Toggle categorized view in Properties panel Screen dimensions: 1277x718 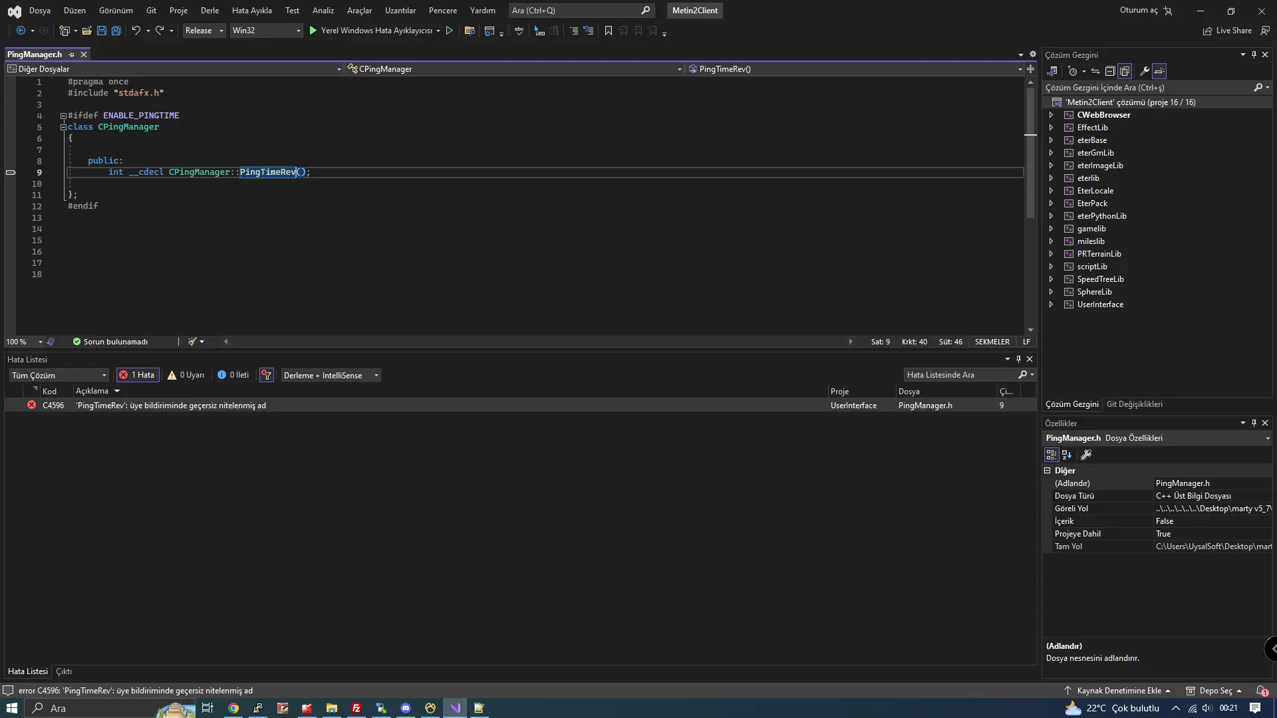(x=1052, y=455)
